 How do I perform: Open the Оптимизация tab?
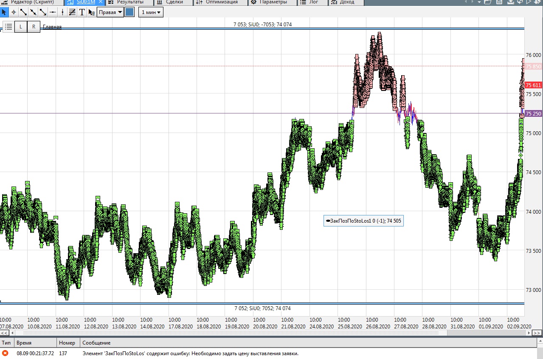(x=221, y=2)
